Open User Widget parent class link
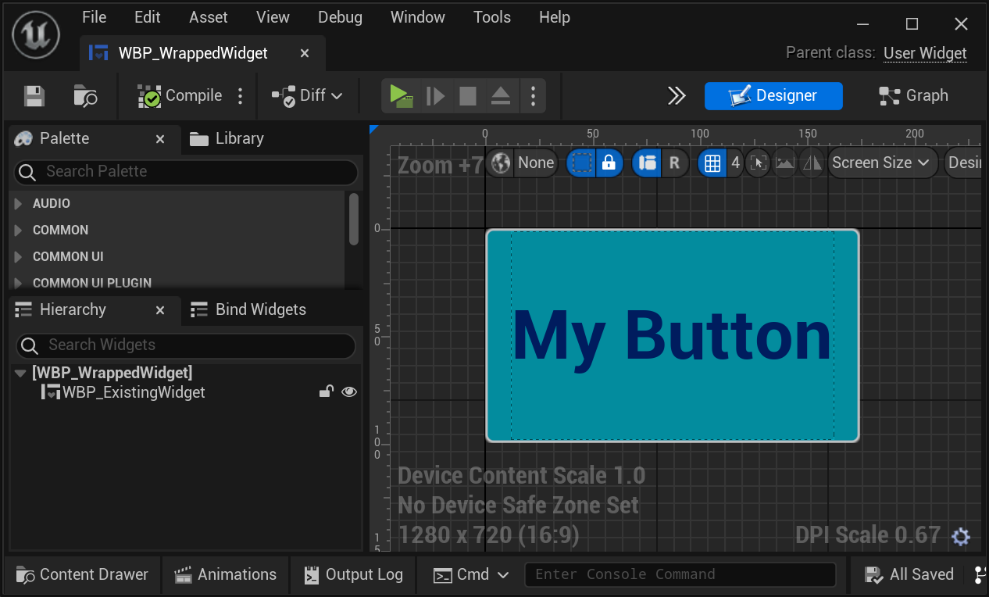The image size is (989, 597). 925,53
